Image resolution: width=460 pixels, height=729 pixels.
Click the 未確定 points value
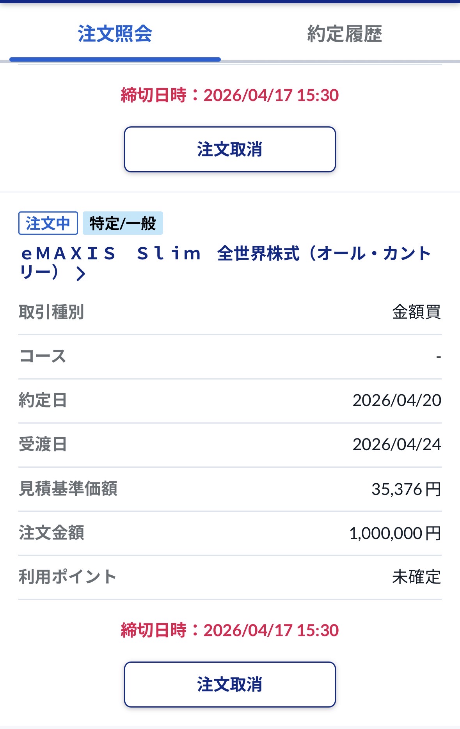click(x=416, y=577)
